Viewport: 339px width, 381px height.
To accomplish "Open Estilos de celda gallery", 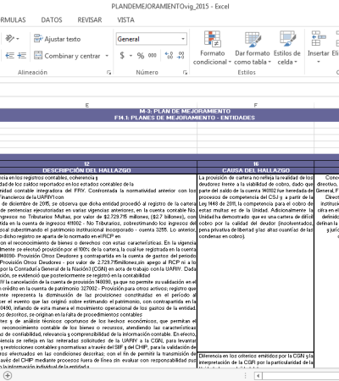I will (287, 48).
